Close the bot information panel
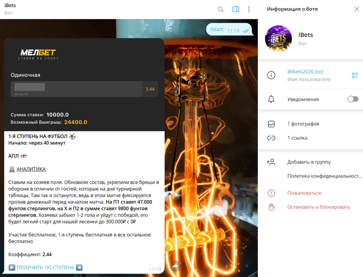 (x=356, y=9)
